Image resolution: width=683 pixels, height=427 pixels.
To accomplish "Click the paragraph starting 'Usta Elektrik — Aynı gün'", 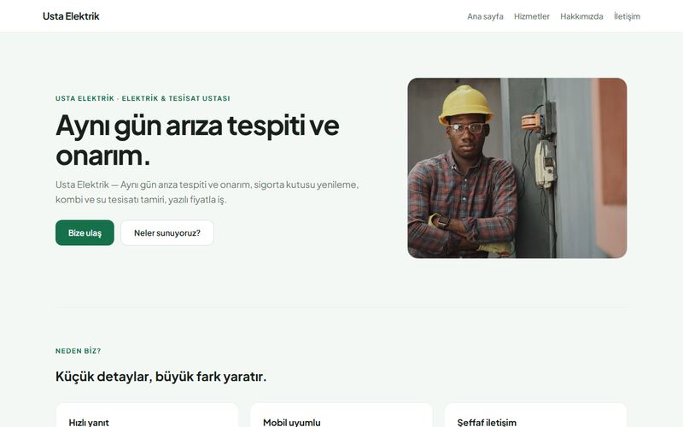I will [x=207, y=191].
